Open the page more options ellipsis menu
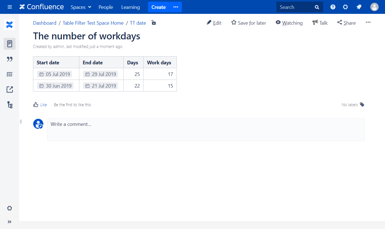385x229 pixels. point(368,22)
